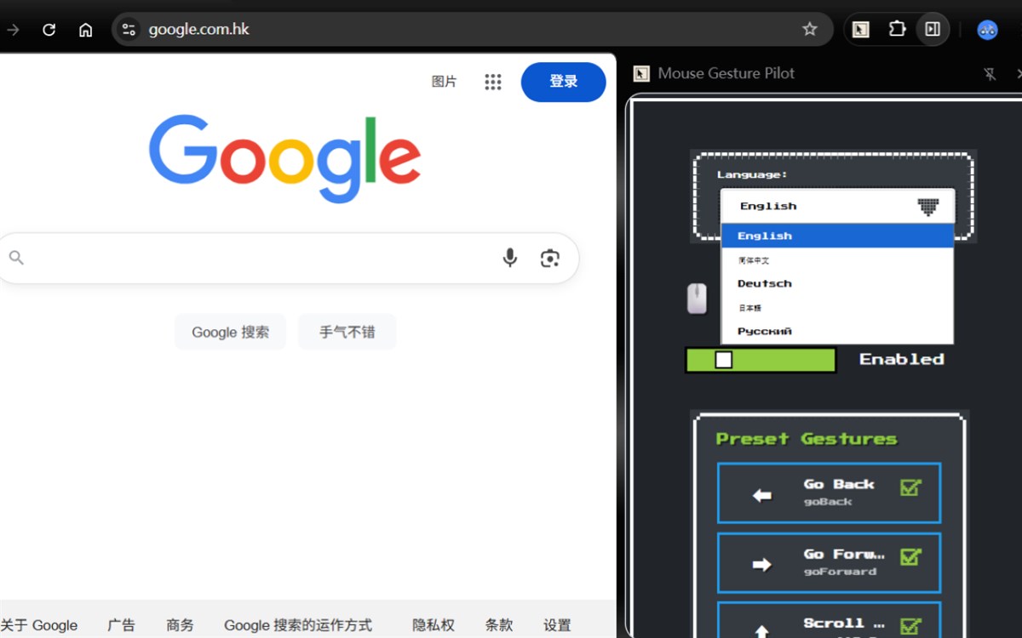Go to the browser home page

[85, 30]
